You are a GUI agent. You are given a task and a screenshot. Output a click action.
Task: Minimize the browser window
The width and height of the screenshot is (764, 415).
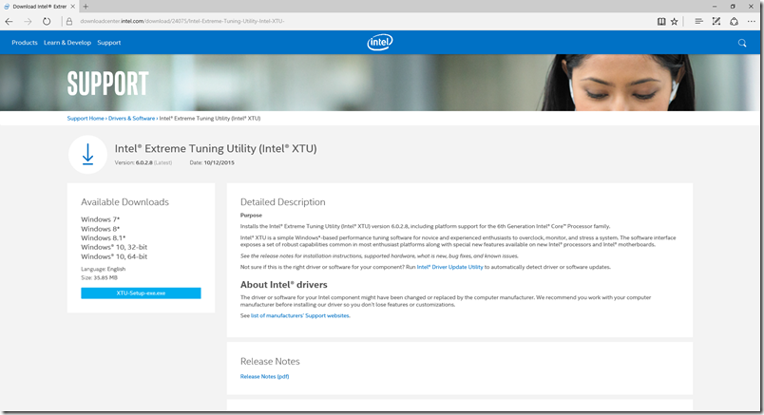715,7
